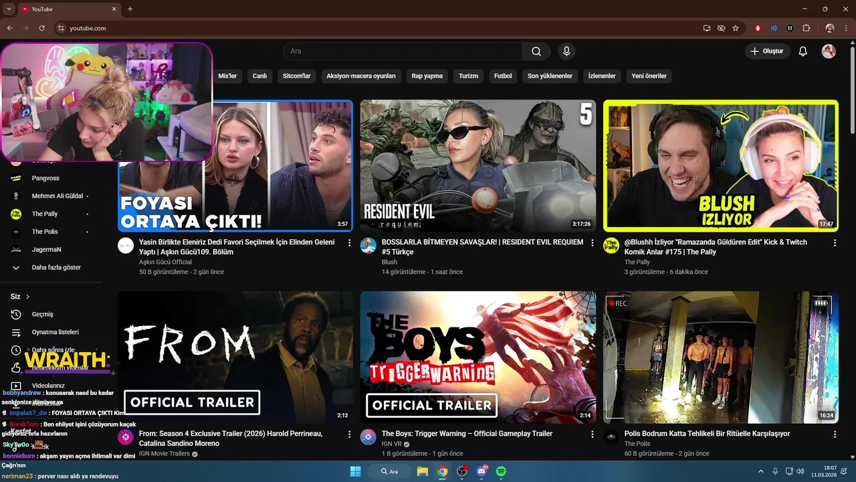This screenshot has width=856, height=482.
Task: Open the Chrome extensions puzzle icon
Action: [x=806, y=28]
